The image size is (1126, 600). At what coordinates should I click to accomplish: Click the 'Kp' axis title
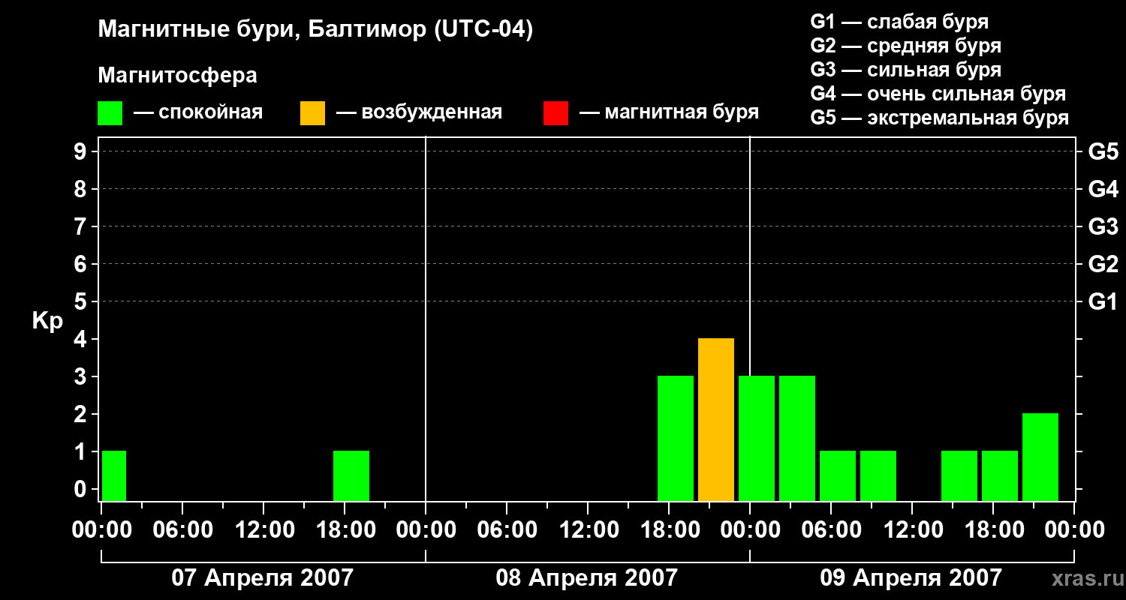pyautogui.click(x=47, y=322)
